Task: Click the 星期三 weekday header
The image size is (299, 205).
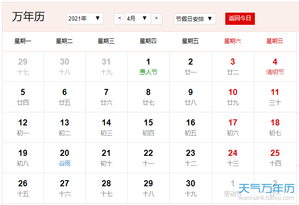Action: [x=106, y=41]
